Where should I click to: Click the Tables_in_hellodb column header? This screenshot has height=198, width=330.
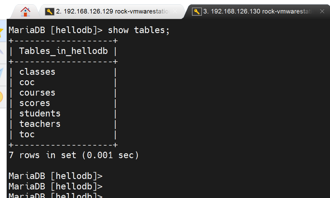click(x=63, y=51)
